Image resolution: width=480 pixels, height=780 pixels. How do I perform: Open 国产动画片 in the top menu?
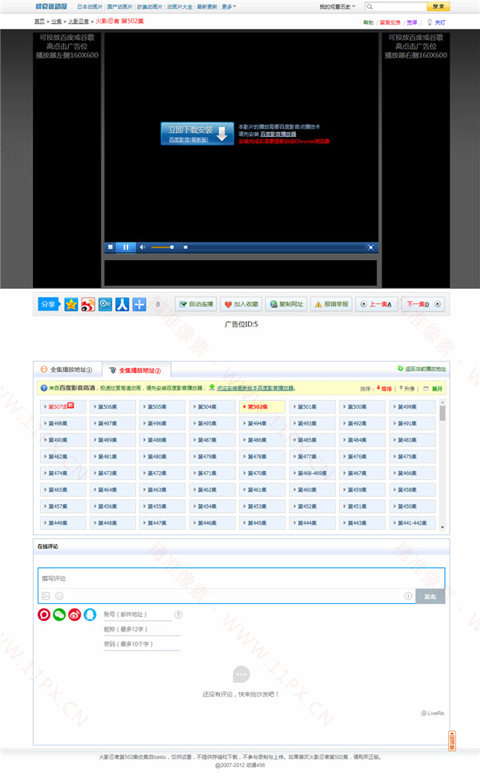[119, 7]
